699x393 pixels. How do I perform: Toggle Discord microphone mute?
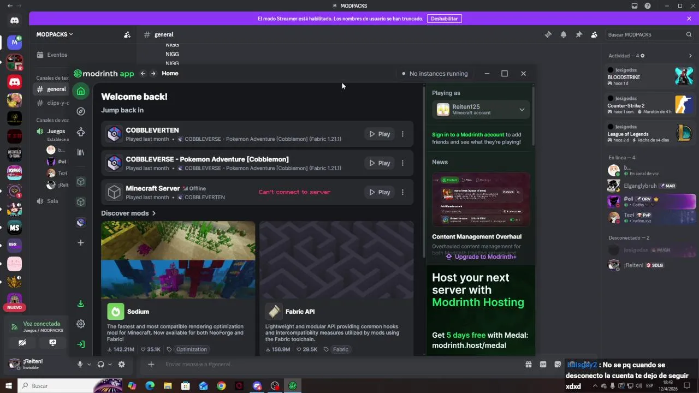tap(80, 364)
